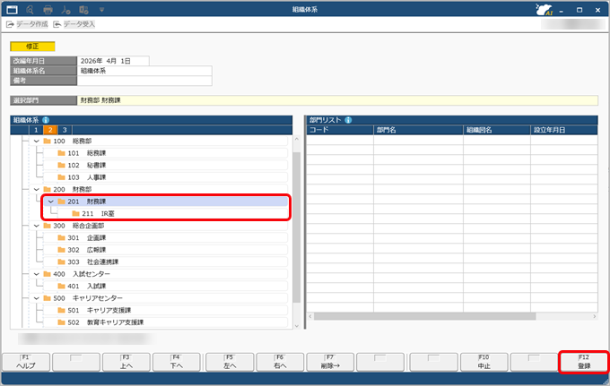
Task: Click the window menu icon at far left of title bar
Action: pyautogui.click(x=12, y=9)
